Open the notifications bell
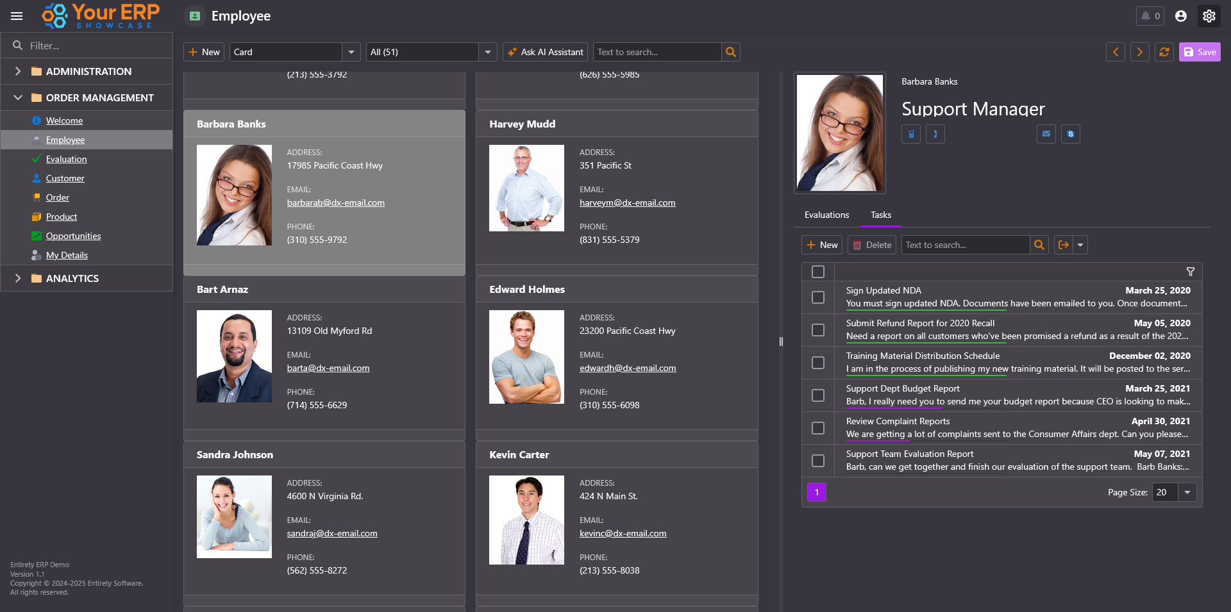 click(x=1150, y=16)
